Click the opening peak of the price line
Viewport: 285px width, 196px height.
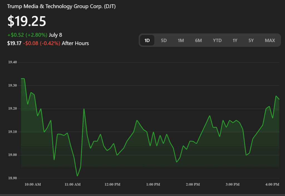(23, 79)
